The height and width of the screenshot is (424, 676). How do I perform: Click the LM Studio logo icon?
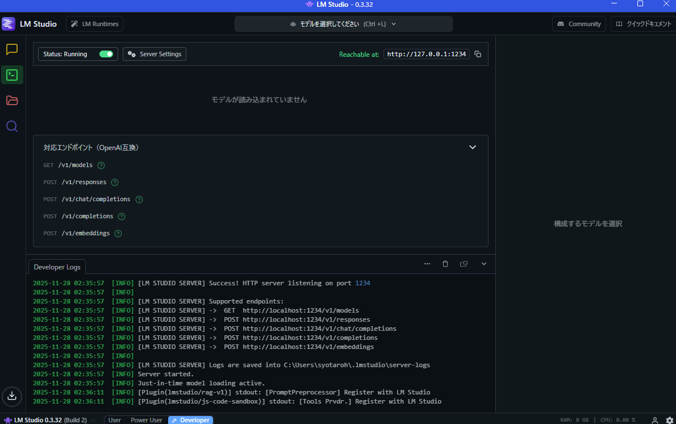point(9,24)
